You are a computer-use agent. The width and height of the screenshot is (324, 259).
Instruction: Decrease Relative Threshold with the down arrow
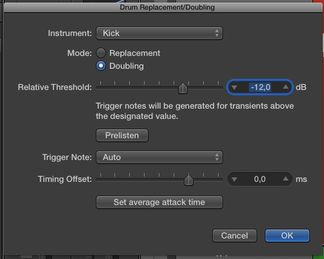[x=234, y=87]
